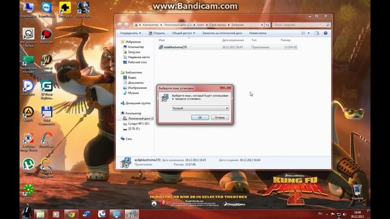The width and height of the screenshot is (390, 219).
Task: Select Документы library in navigation pane
Action: [133, 83]
